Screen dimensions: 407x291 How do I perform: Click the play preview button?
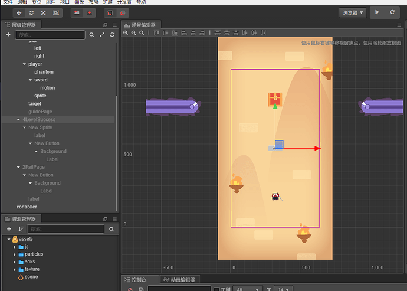click(378, 12)
